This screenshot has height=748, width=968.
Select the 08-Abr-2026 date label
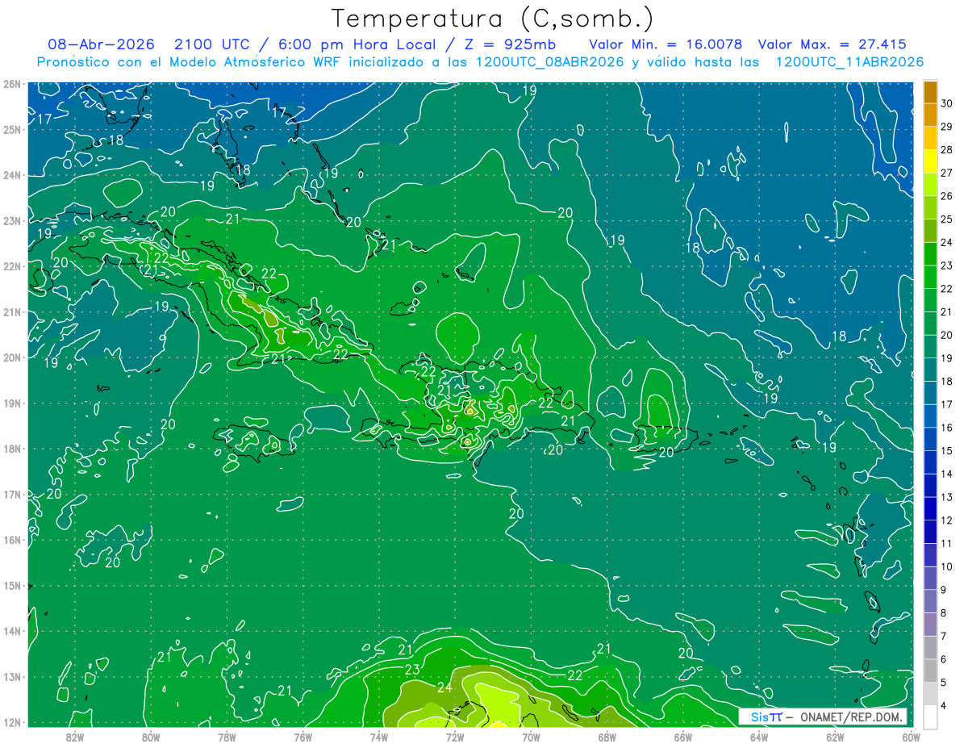[101, 44]
